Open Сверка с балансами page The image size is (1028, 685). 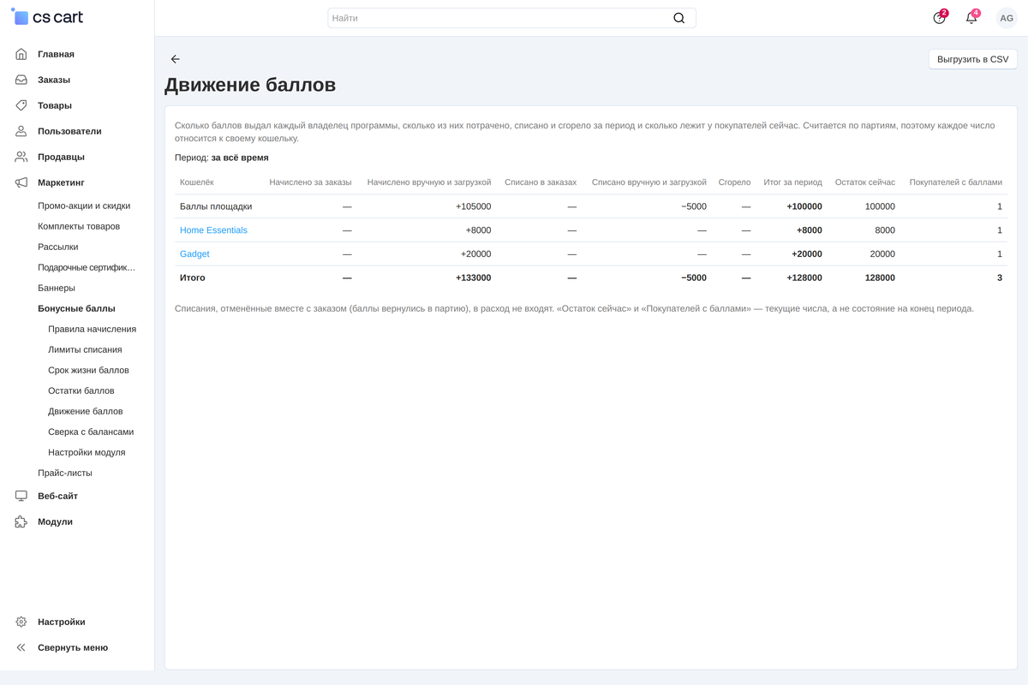click(91, 432)
